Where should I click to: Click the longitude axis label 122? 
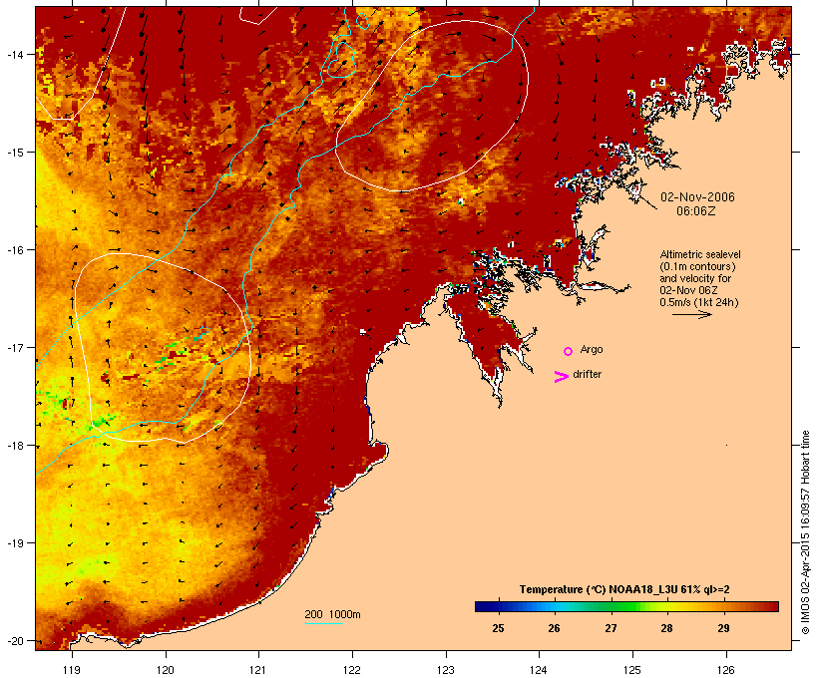pyautogui.click(x=352, y=670)
